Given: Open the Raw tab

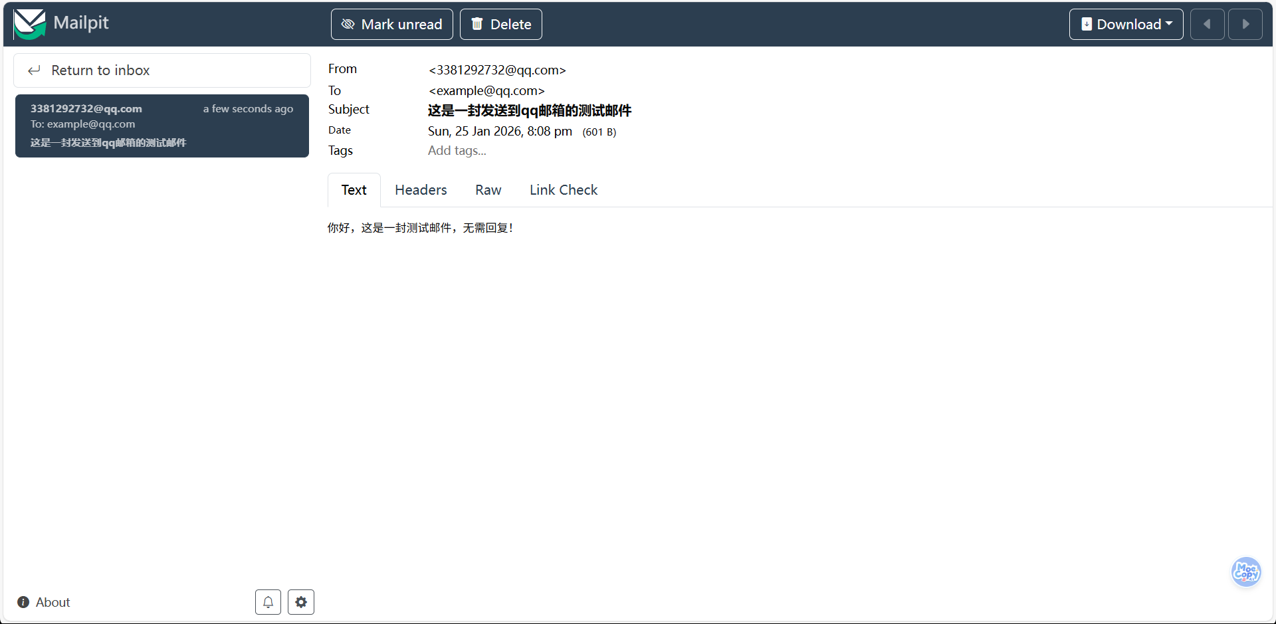Looking at the screenshot, I should 488,190.
